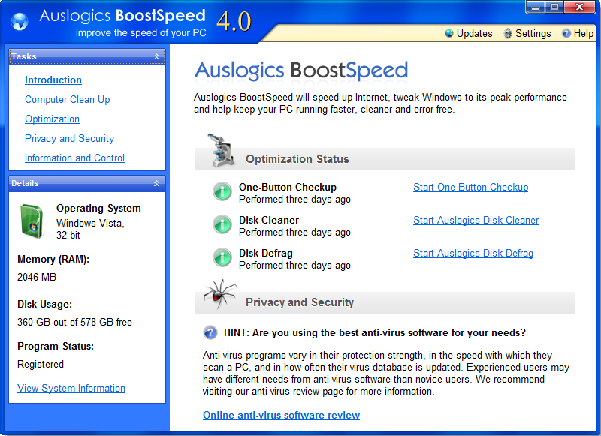Screen dimensions: 601x436
Task: Click the Tasks panel header title
Action: pos(24,56)
